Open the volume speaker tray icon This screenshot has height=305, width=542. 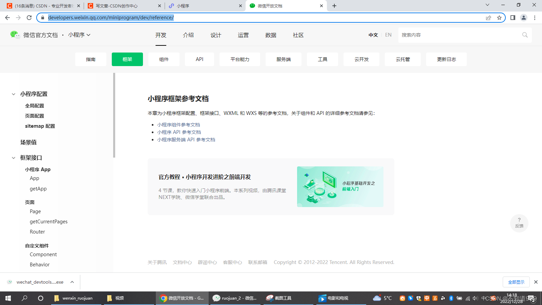pos(475,298)
